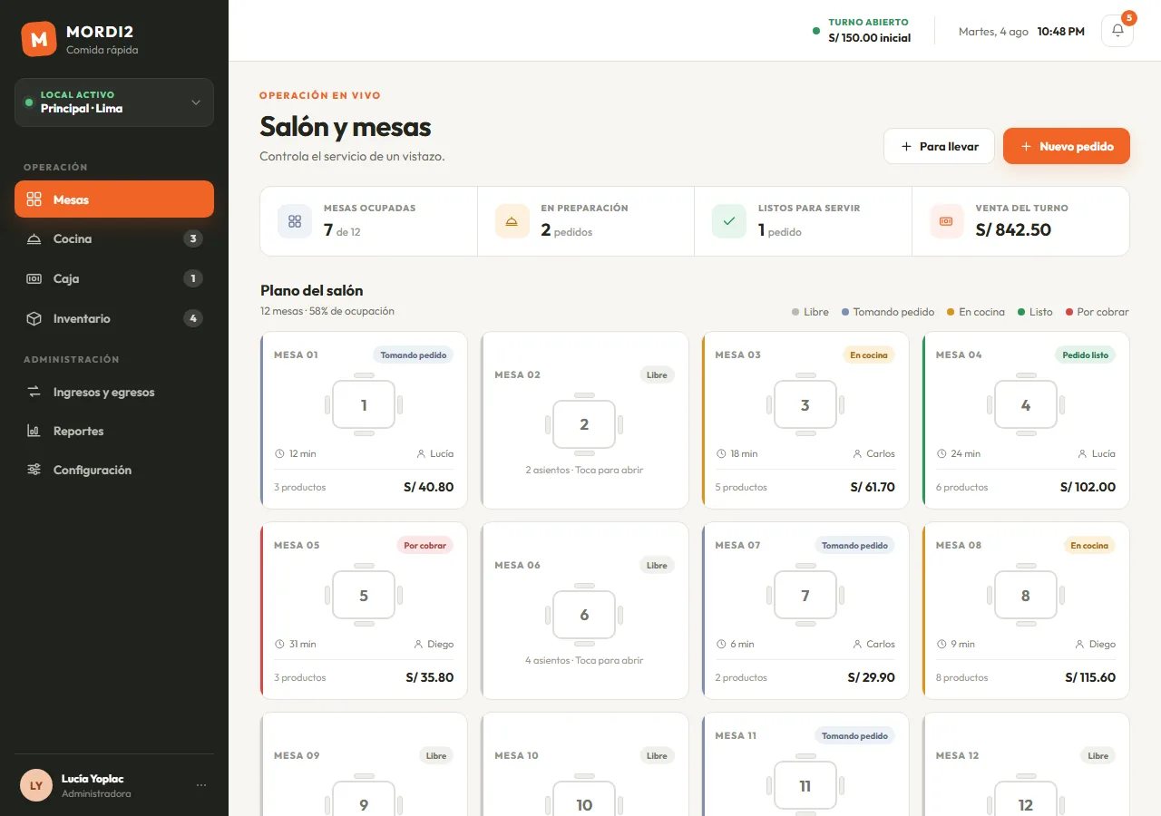1161x816 pixels.
Task: Click the Cocina badge showing 3
Action: pos(192,239)
